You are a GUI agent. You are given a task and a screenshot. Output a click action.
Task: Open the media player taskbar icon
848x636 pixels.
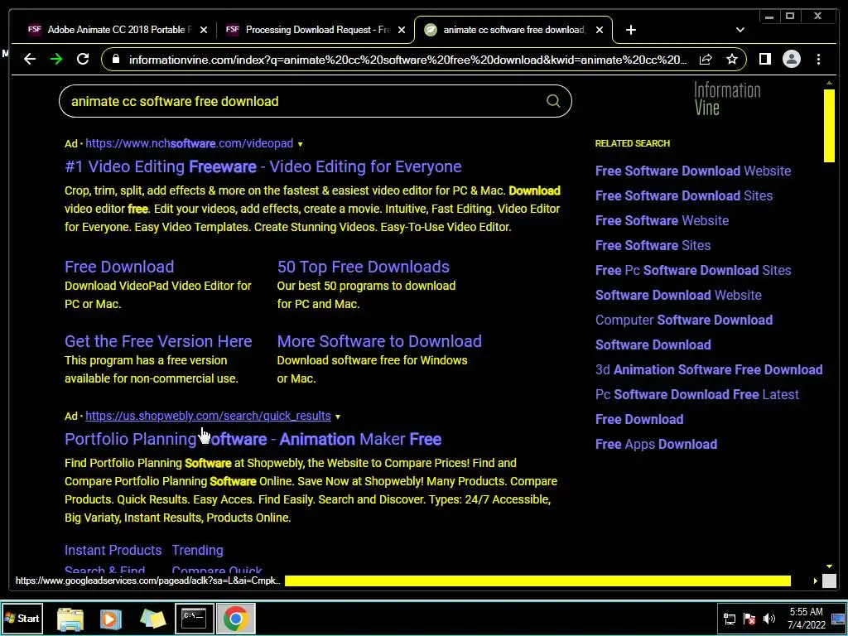point(110,619)
